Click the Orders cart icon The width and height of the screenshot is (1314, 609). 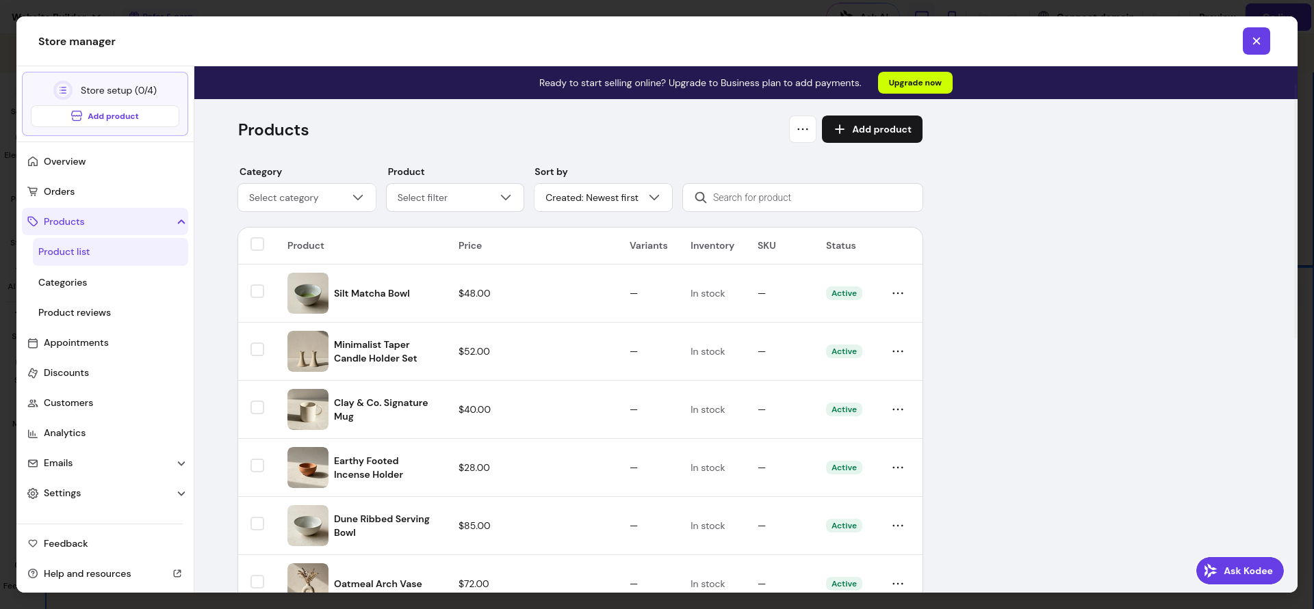pyautogui.click(x=33, y=192)
